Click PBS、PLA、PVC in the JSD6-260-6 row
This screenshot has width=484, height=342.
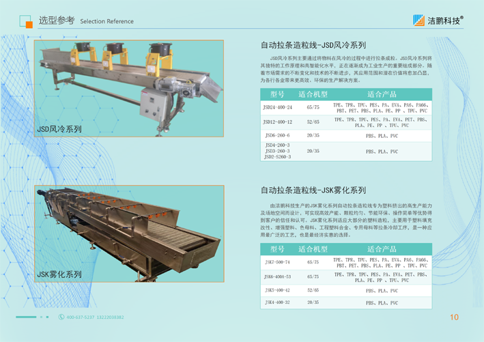click(382, 136)
